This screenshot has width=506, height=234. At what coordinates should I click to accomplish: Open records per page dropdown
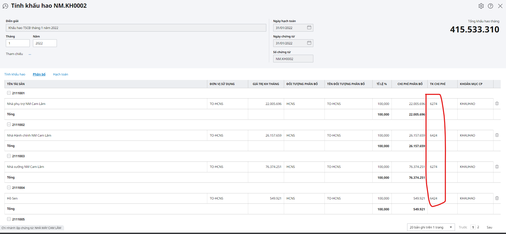click(431, 227)
